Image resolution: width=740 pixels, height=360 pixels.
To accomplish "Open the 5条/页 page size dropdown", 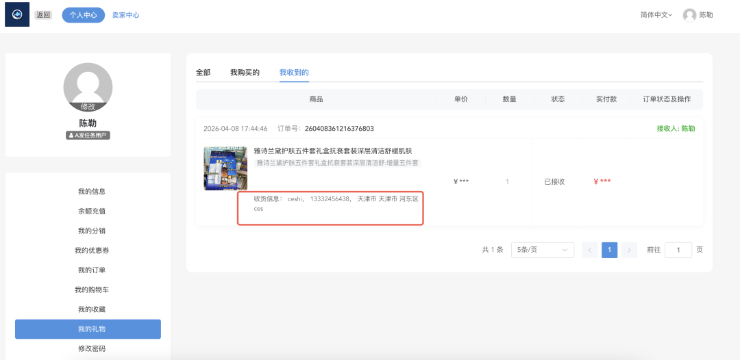I will [x=543, y=250].
